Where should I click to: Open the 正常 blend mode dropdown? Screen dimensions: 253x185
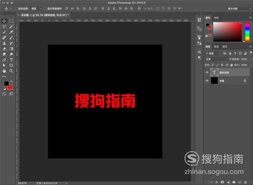pyautogui.click(x=216, y=59)
